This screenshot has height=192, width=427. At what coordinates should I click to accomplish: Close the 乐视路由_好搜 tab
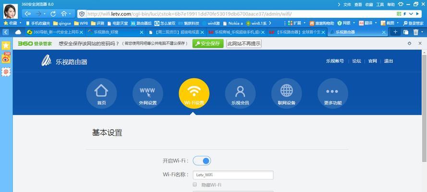(x=142, y=32)
